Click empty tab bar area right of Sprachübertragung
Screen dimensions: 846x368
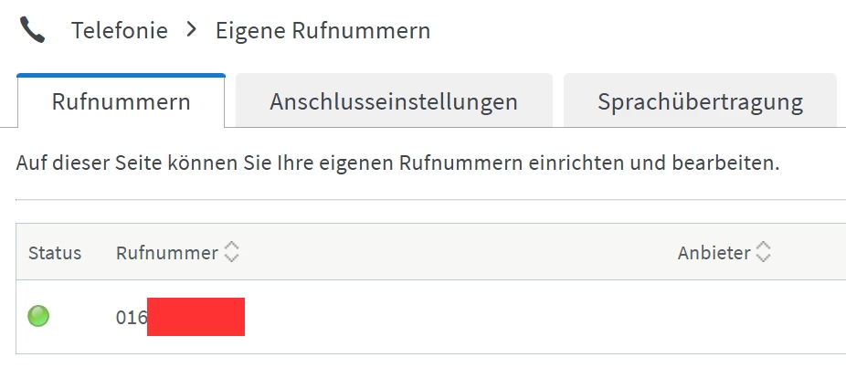[x=841, y=101]
